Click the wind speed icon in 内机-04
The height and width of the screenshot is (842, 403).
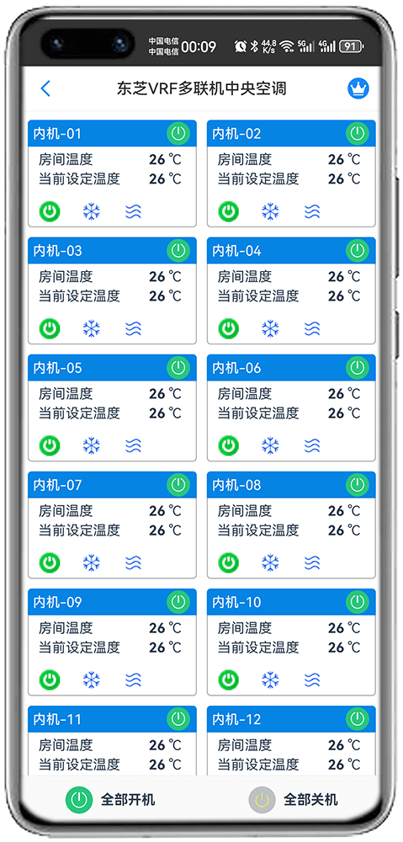pyautogui.click(x=312, y=328)
